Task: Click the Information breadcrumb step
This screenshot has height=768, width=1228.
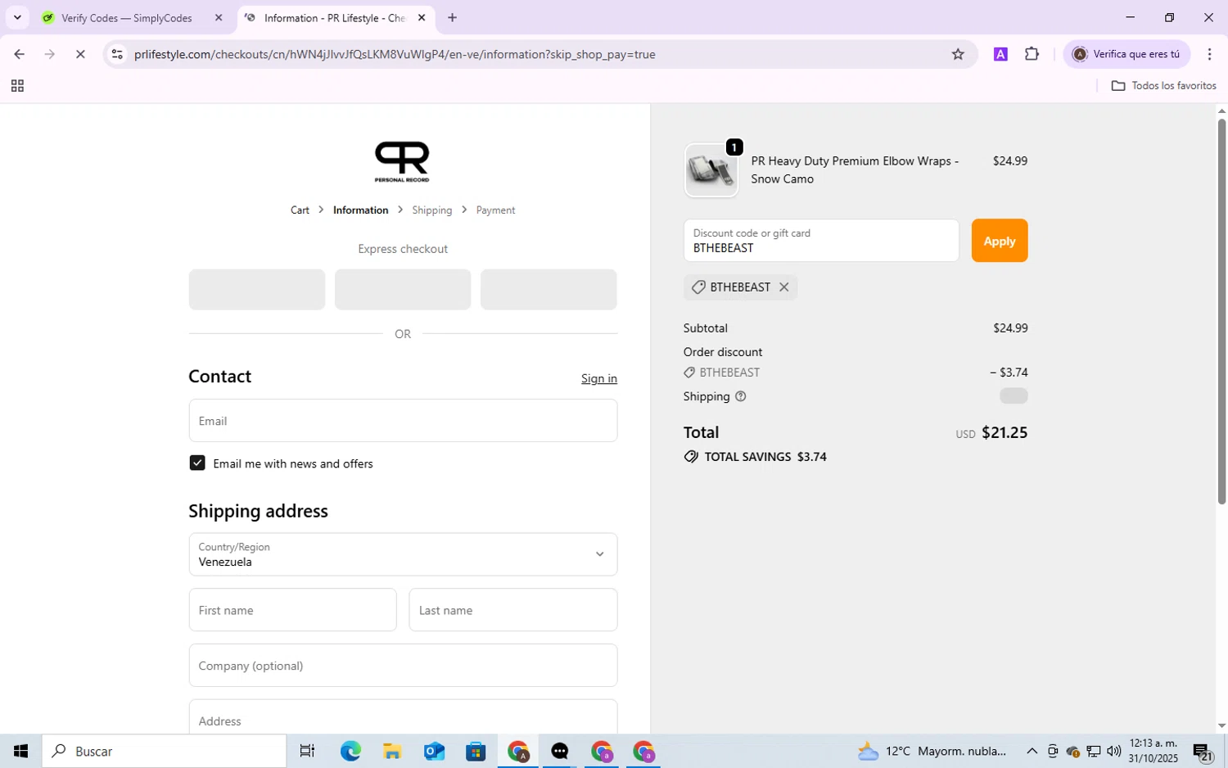Action: pos(360,210)
